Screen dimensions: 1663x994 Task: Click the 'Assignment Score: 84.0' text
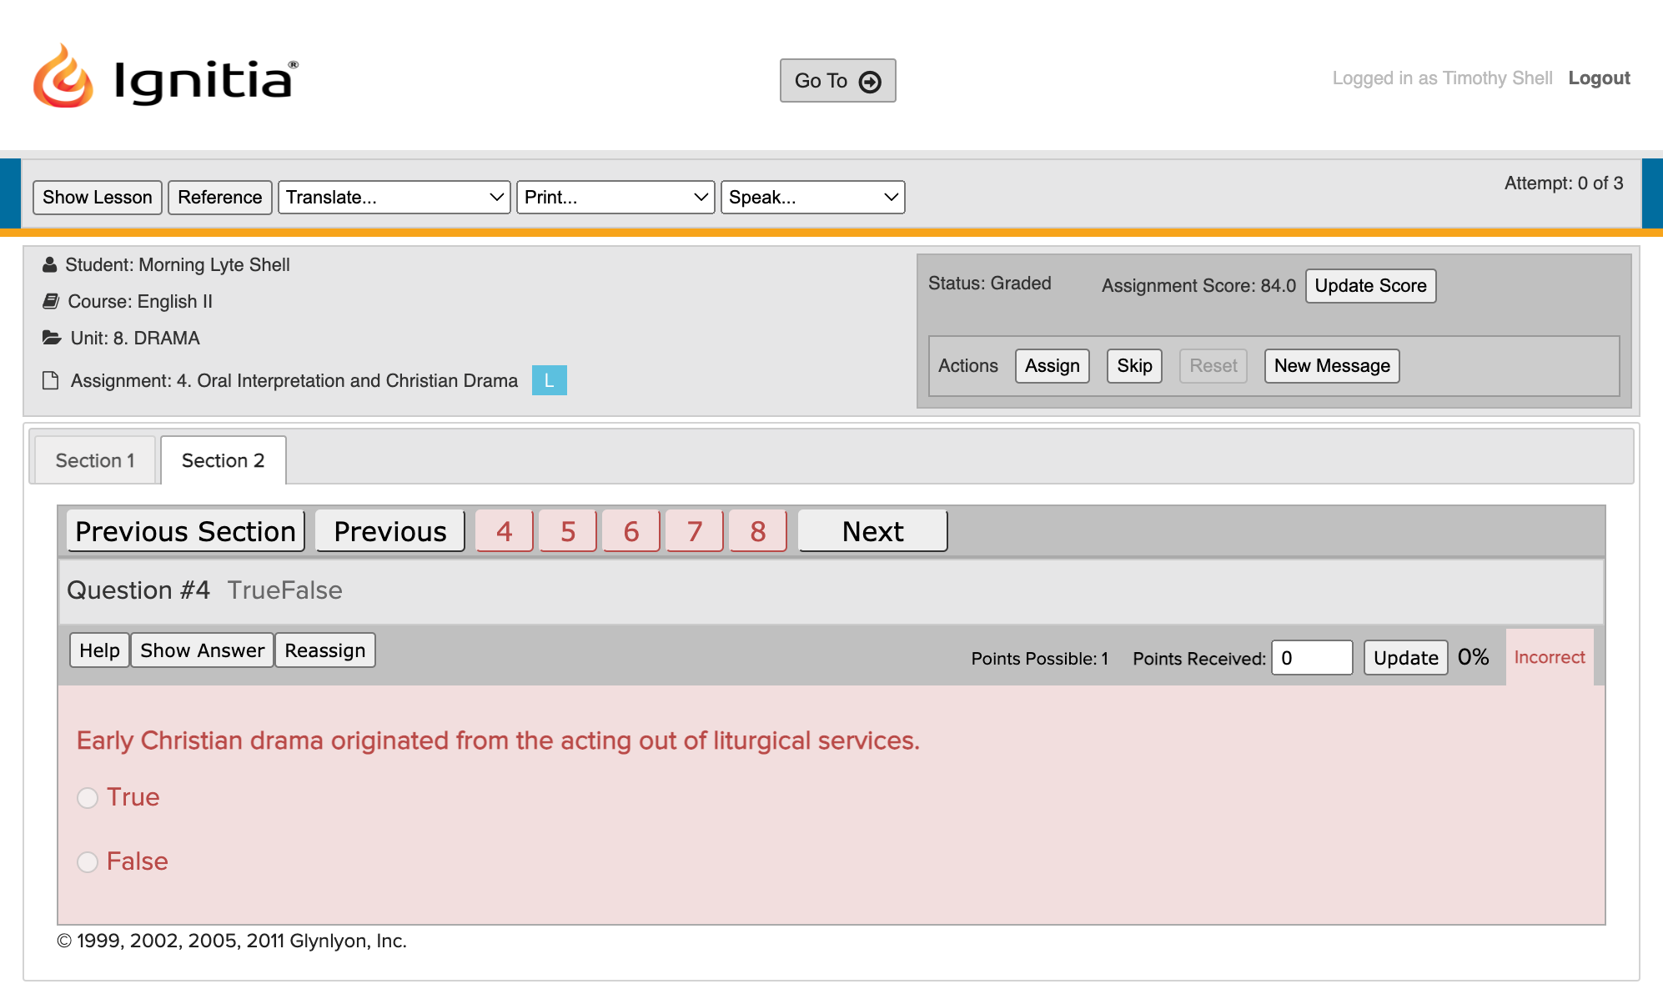1199,286
